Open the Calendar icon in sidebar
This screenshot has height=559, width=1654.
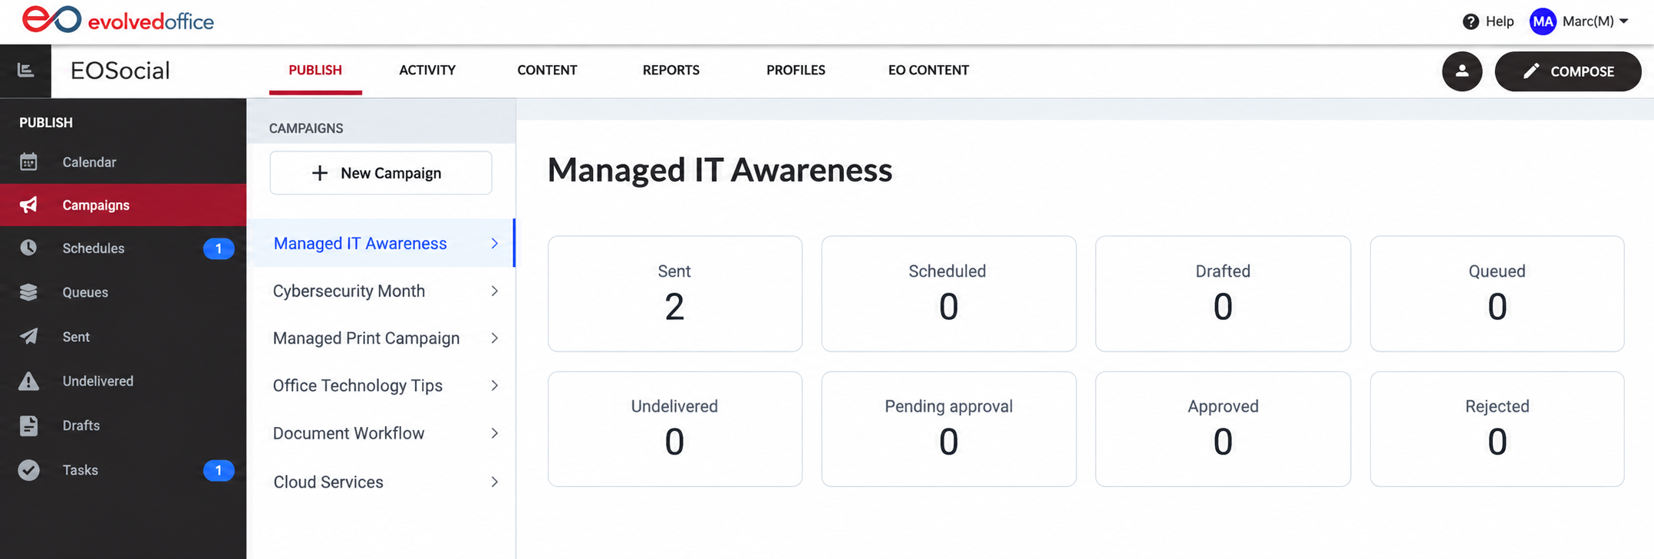pos(28,162)
